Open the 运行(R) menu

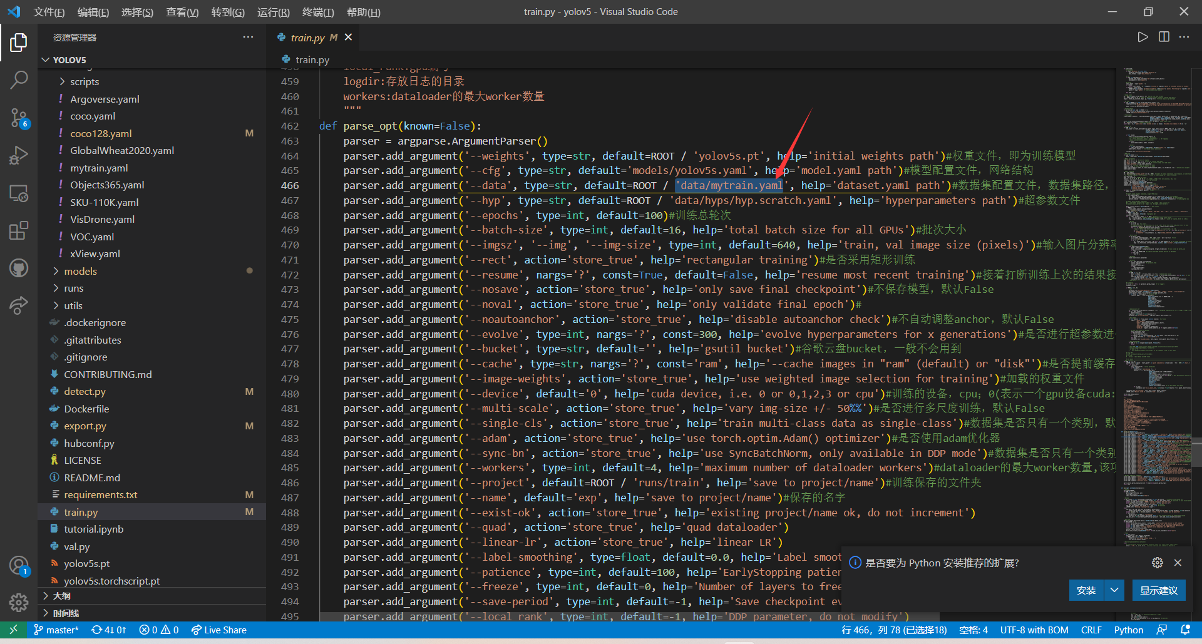274,12
